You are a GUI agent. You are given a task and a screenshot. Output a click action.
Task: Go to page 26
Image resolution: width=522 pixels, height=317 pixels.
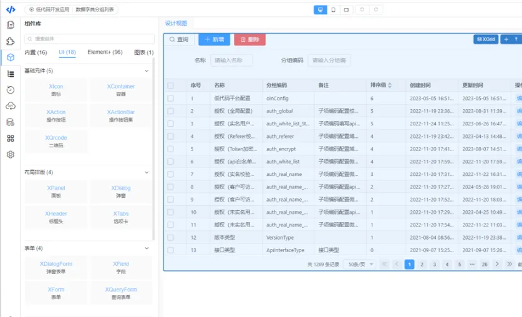click(485, 265)
